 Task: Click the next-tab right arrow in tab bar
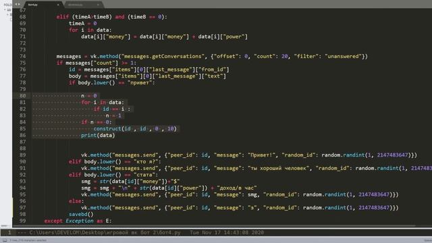coord(19,4)
